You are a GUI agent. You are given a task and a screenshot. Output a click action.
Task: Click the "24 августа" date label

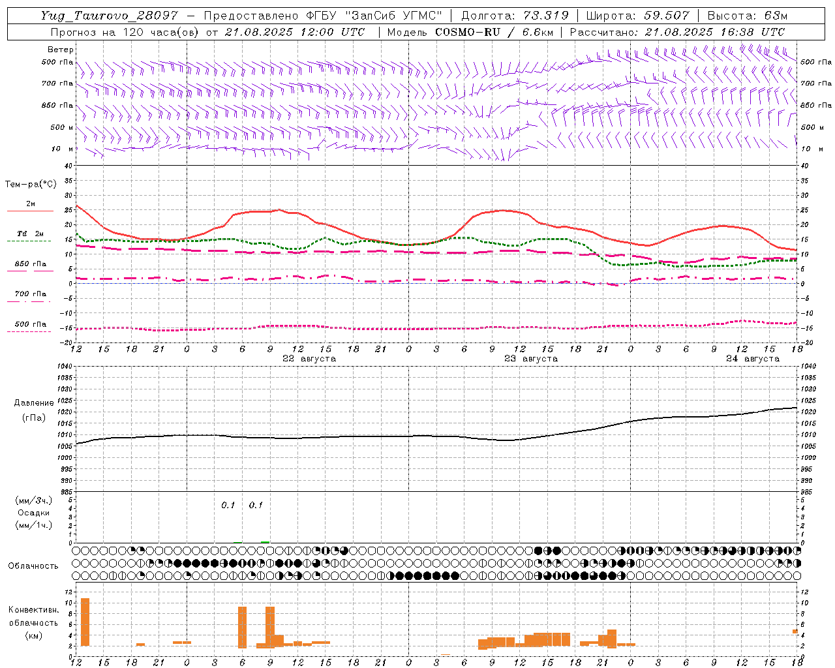(x=753, y=359)
